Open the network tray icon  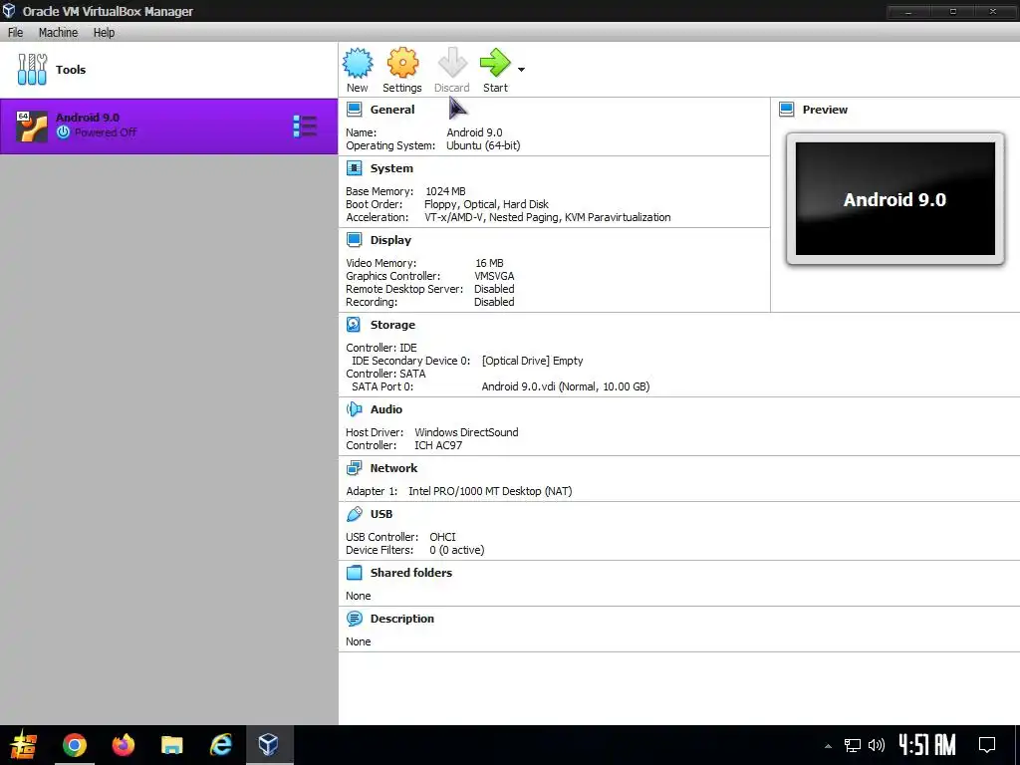853,745
